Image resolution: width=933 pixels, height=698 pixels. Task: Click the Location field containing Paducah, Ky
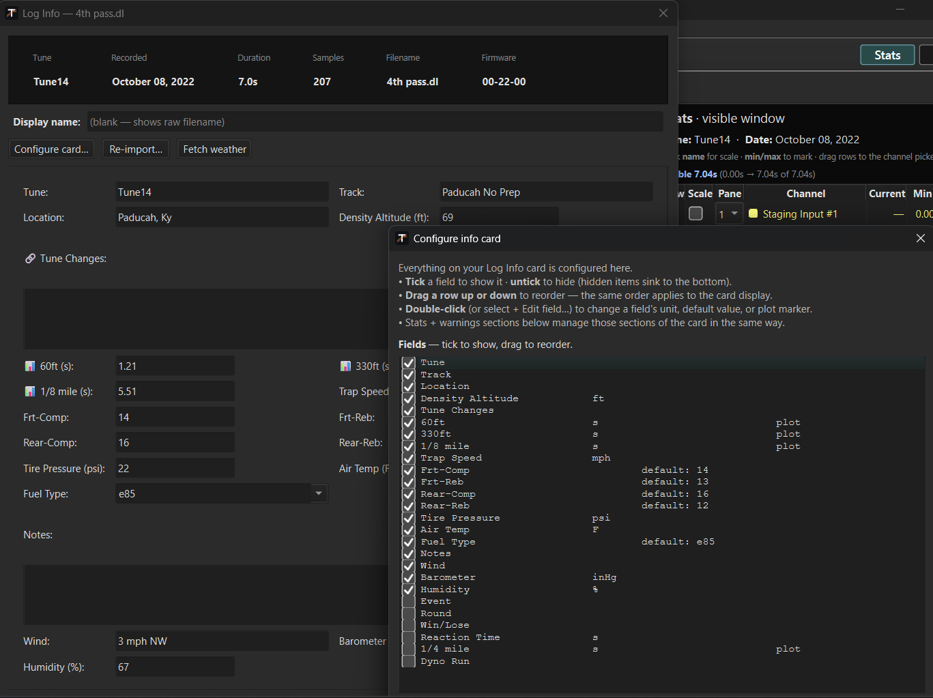[222, 218]
